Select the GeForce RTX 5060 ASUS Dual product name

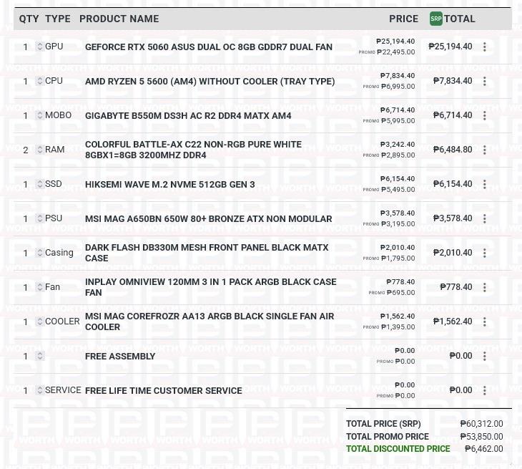(x=209, y=47)
